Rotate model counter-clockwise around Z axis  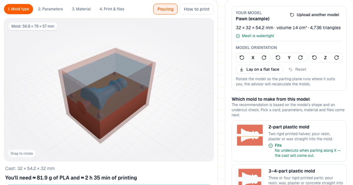click(x=314, y=58)
